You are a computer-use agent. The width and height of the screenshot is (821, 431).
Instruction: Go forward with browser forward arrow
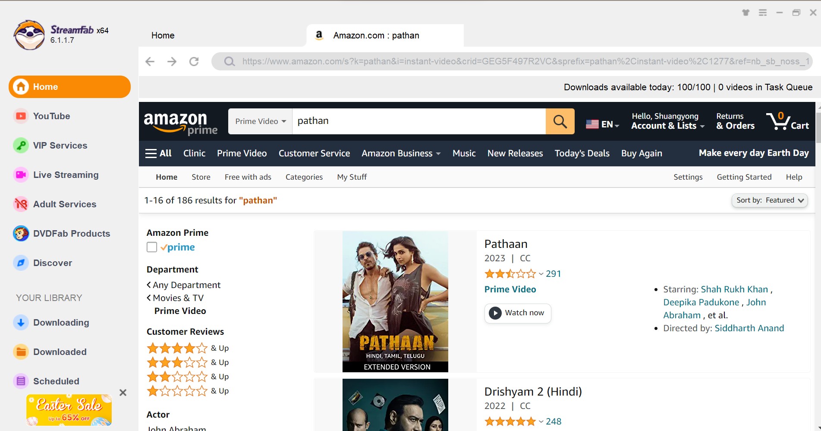[x=172, y=61]
